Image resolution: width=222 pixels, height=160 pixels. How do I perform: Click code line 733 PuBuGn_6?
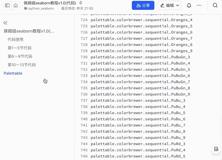tap(140, 76)
